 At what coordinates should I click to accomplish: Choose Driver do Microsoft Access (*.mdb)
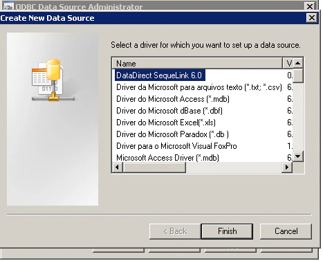tap(173, 99)
